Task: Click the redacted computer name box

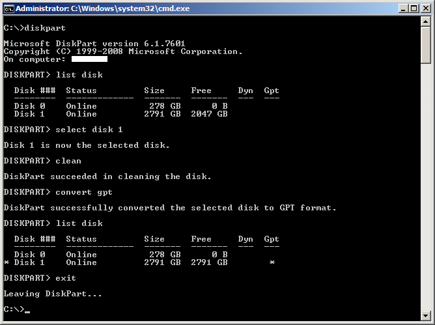Action: pos(83,59)
